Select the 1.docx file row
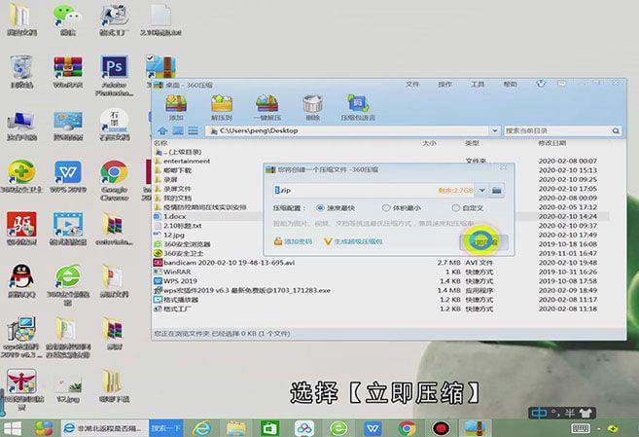Viewport: 639px width, 437px height. pyautogui.click(x=381, y=216)
